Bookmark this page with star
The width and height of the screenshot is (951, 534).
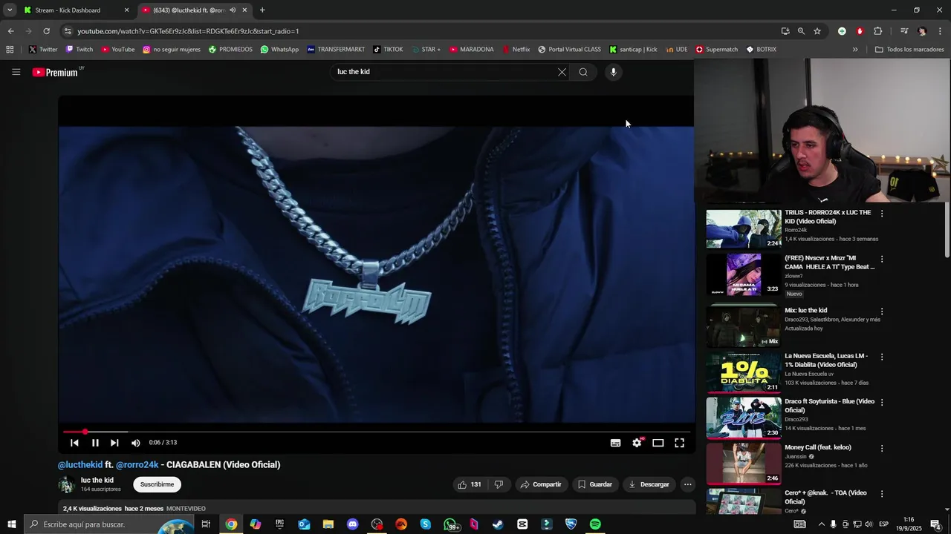[817, 31]
